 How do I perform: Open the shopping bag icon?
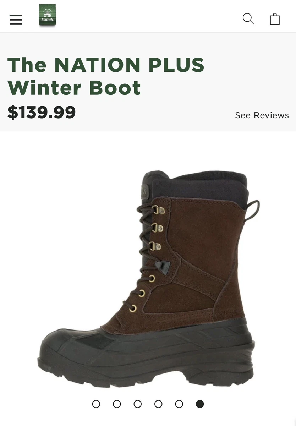coord(275,19)
